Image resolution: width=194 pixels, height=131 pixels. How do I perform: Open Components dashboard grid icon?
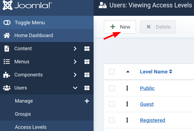click(x=87, y=75)
